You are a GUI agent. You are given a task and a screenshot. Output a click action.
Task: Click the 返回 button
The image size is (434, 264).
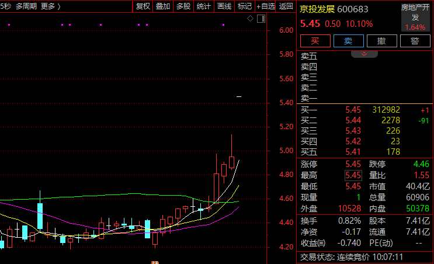pyautogui.click(x=286, y=6)
